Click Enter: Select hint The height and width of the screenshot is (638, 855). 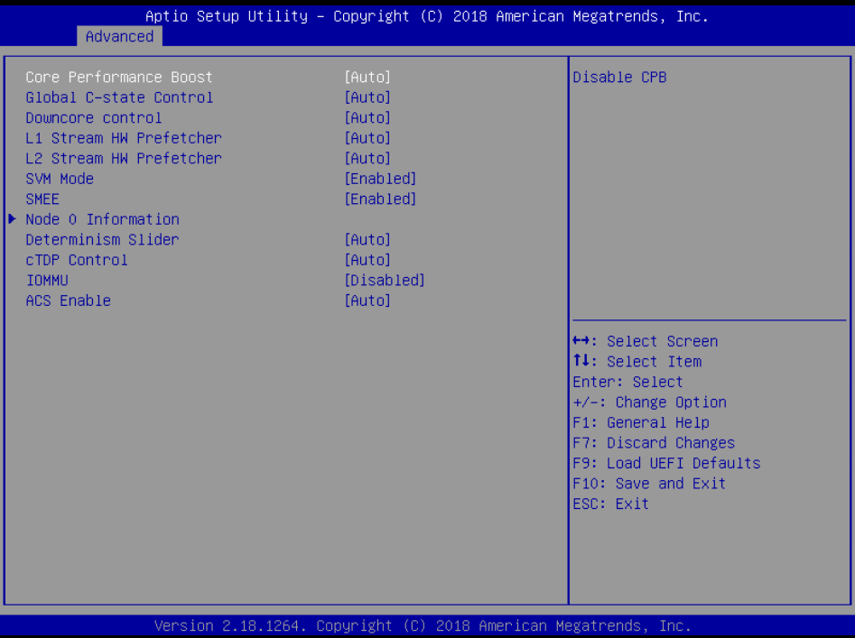pyautogui.click(x=628, y=383)
